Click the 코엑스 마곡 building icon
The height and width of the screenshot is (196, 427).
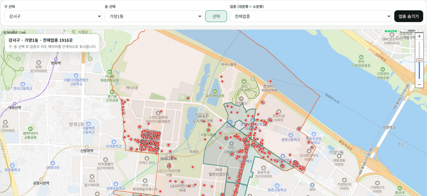point(146,158)
